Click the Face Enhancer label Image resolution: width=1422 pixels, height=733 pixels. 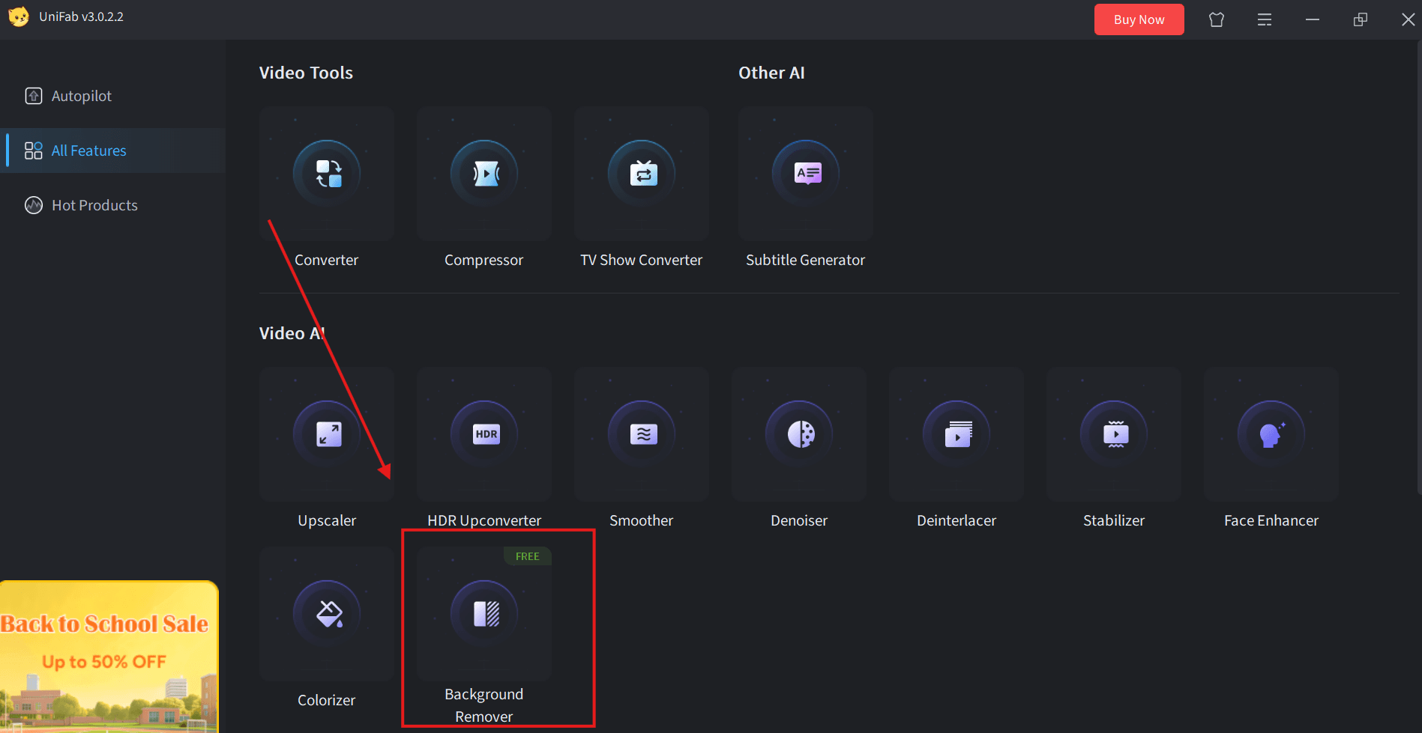click(x=1271, y=520)
